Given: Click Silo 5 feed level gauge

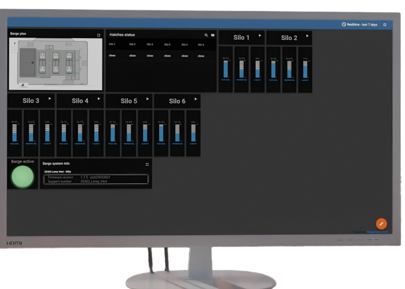Looking at the screenshot, I should click(x=113, y=134).
